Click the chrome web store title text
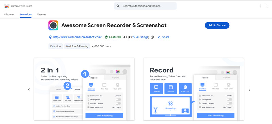 [21, 6]
